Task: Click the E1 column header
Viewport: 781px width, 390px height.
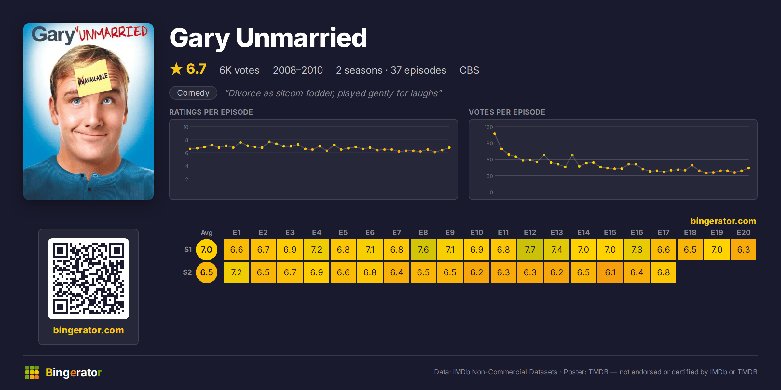Action: tap(237, 232)
